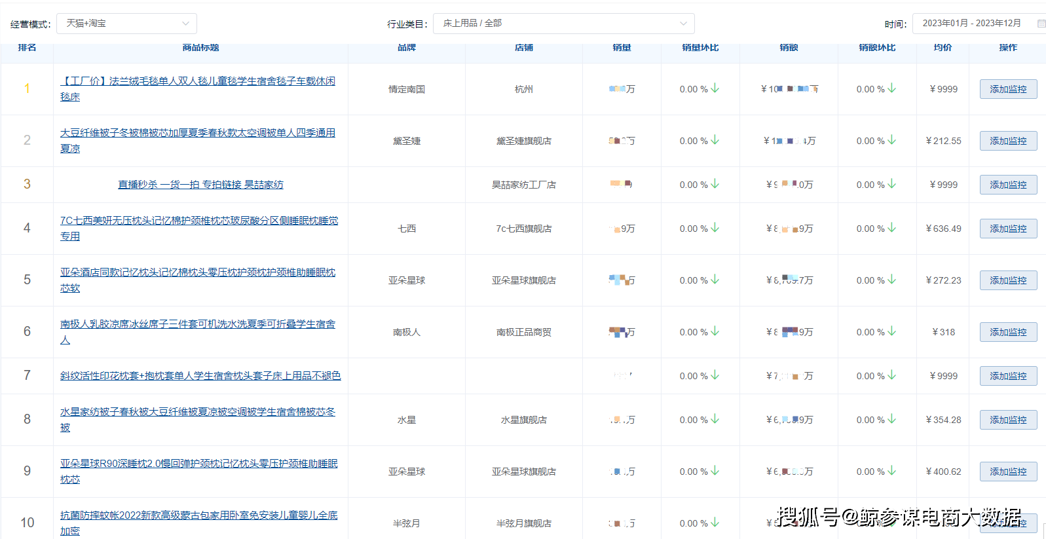Click the 店铺 column header
Image resolution: width=1046 pixels, height=539 pixels.
pos(524,48)
